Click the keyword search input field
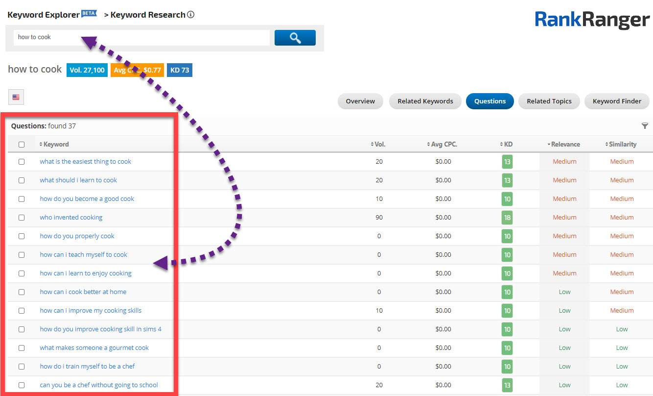Image resolution: width=653 pixels, height=396 pixels. click(x=141, y=38)
